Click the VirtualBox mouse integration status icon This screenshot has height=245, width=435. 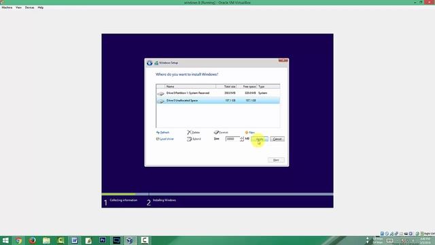(x=417, y=233)
